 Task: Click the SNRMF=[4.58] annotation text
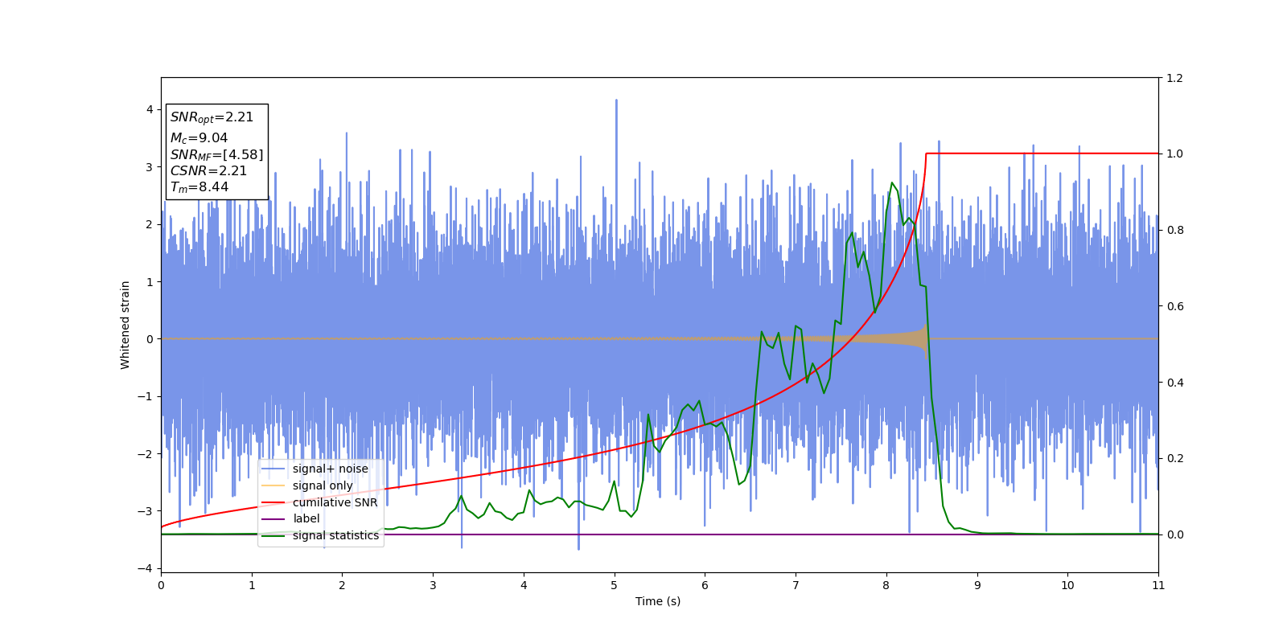click(x=216, y=155)
